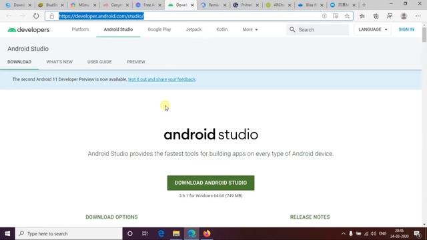
Task: Show hidden system tray icons
Action: 344,233
